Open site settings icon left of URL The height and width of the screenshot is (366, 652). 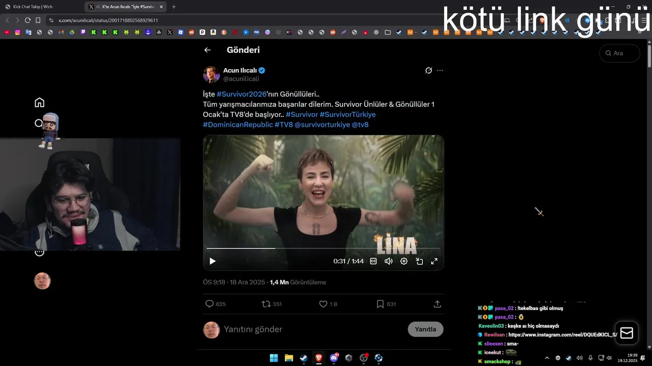click(51, 20)
